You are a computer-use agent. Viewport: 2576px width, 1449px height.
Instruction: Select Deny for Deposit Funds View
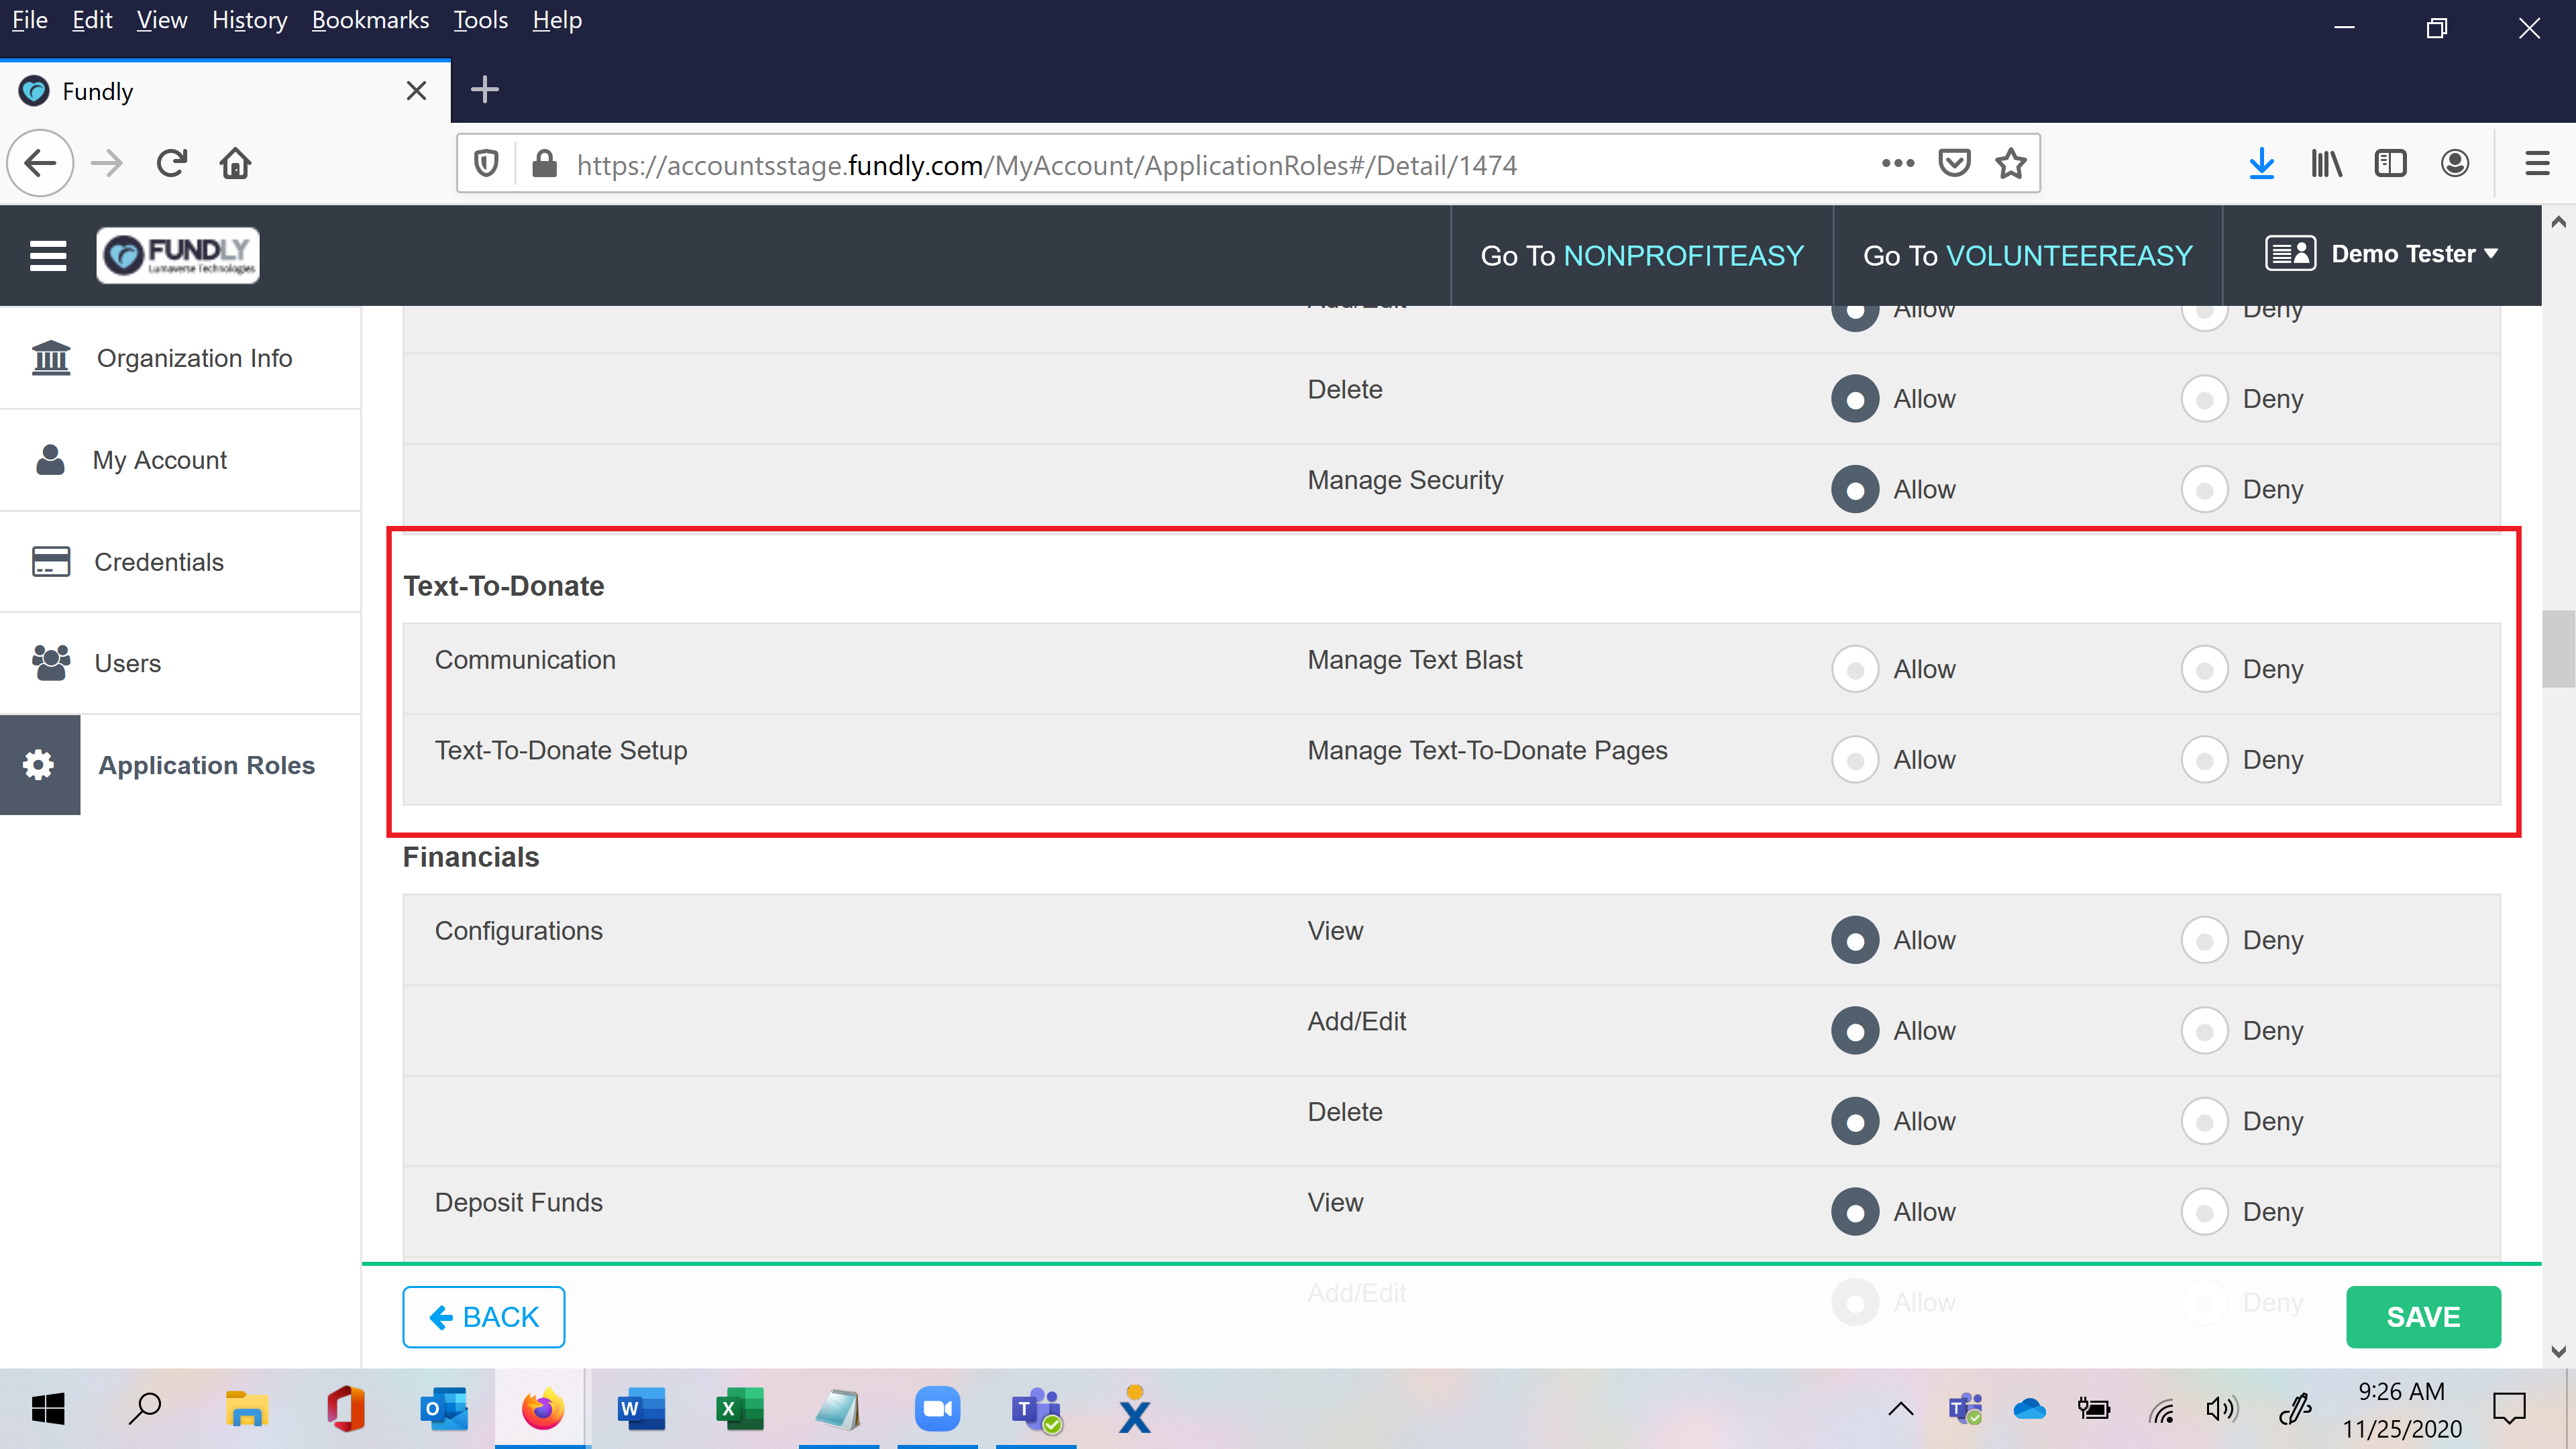[2204, 1212]
